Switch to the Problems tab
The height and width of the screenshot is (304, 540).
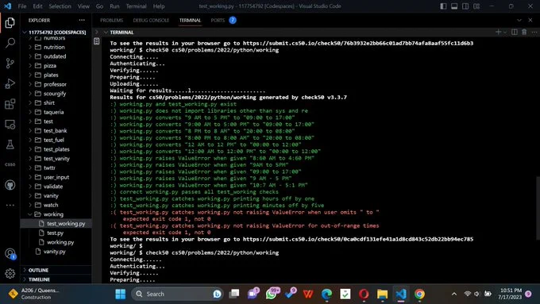(112, 21)
